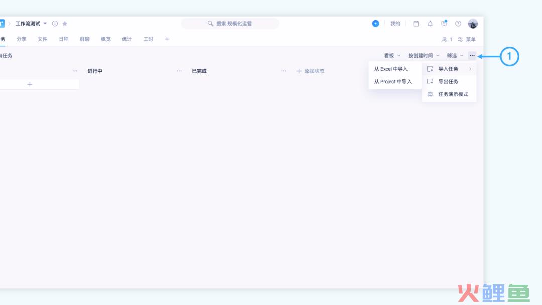Select the 导入任务 menu item
Viewport: 542px width, 305px height.
(x=449, y=69)
